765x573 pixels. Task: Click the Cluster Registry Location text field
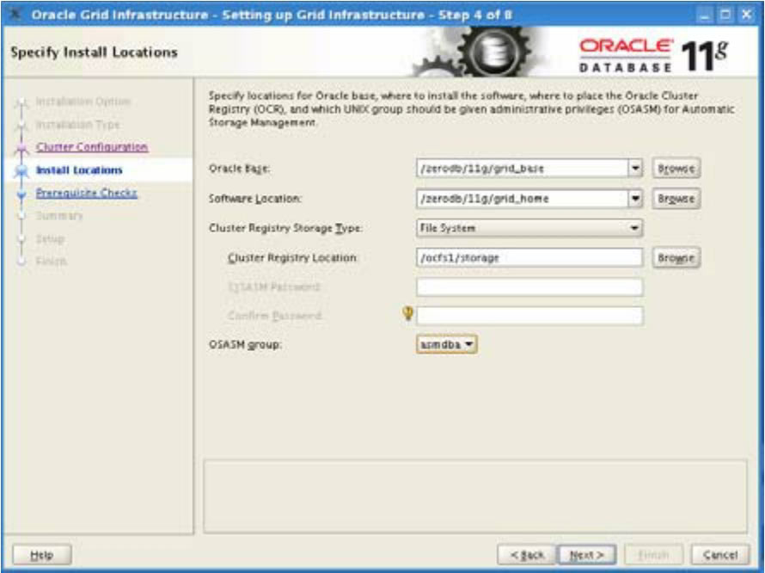pos(529,258)
